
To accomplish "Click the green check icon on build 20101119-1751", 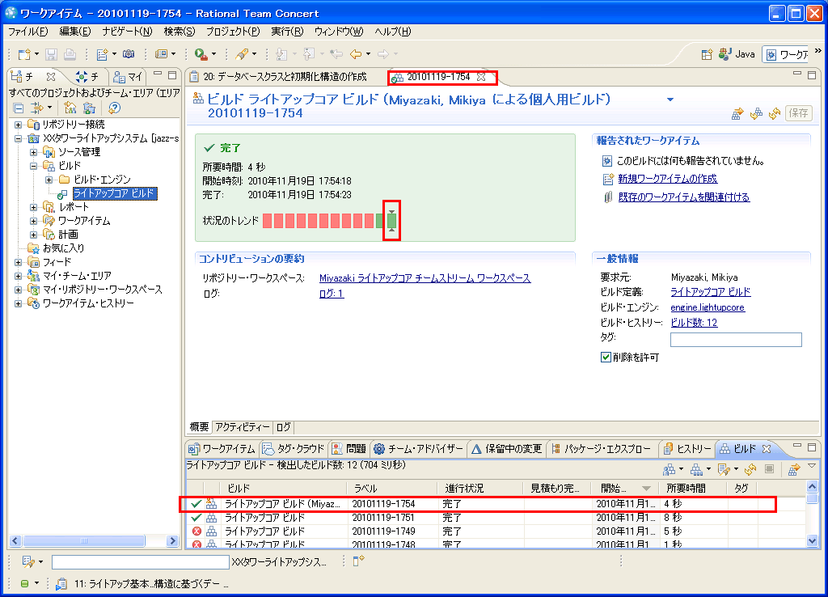I will pos(196,518).
